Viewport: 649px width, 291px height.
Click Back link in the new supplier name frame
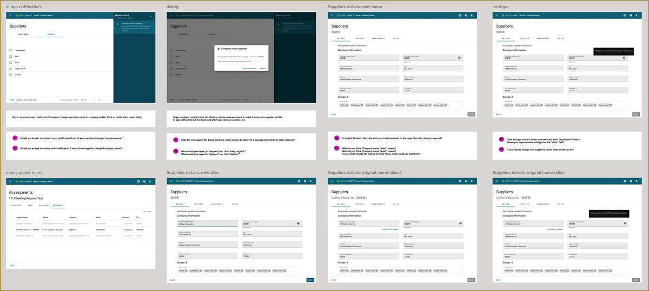11,266
